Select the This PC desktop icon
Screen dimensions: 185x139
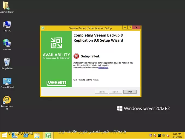point(7,26)
